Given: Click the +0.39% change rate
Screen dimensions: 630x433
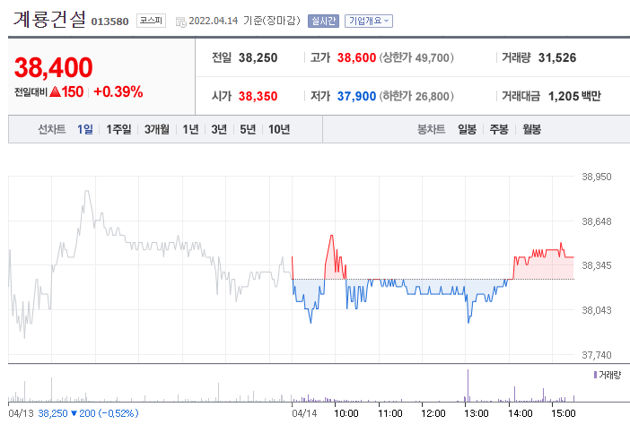Looking at the screenshot, I should click(118, 92).
